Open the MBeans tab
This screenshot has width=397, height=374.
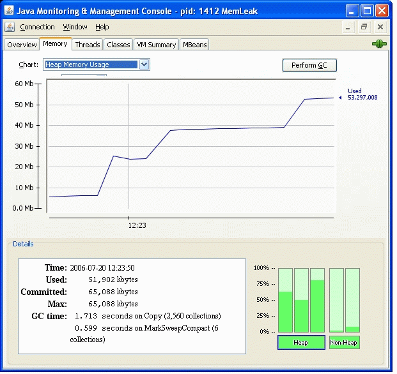[195, 45]
